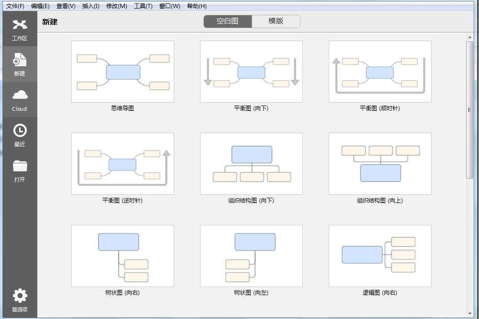Screen dimensions: 479x319
Task: Choose the 逻辑图 (向右) thumbnail
Action: point(380,256)
